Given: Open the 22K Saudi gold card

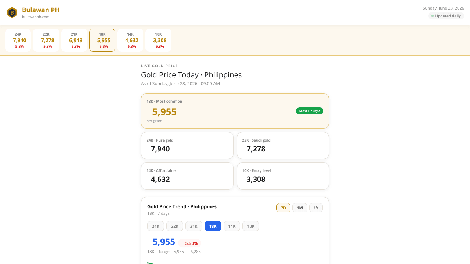Looking at the screenshot, I should 283,146.
